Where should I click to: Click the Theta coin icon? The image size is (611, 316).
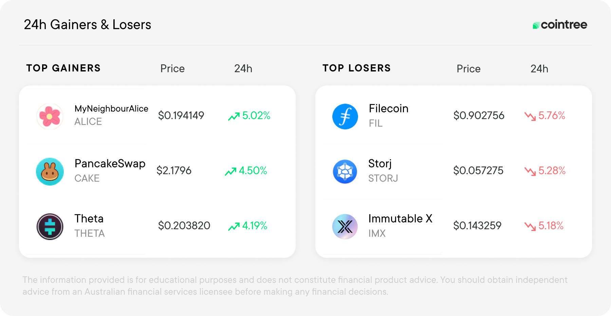[x=50, y=227]
